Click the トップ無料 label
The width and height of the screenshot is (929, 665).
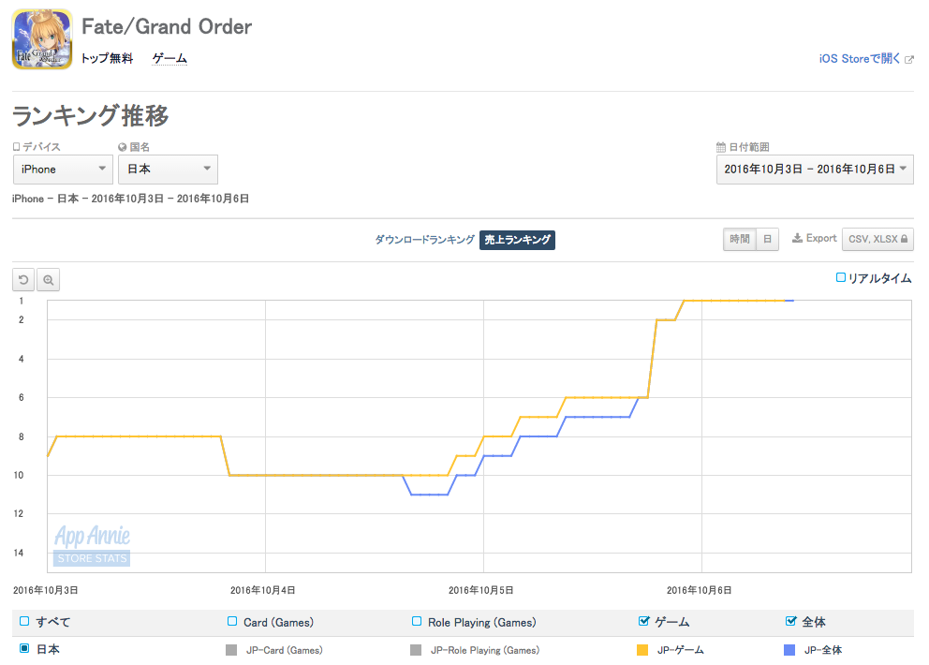(108, 58)
